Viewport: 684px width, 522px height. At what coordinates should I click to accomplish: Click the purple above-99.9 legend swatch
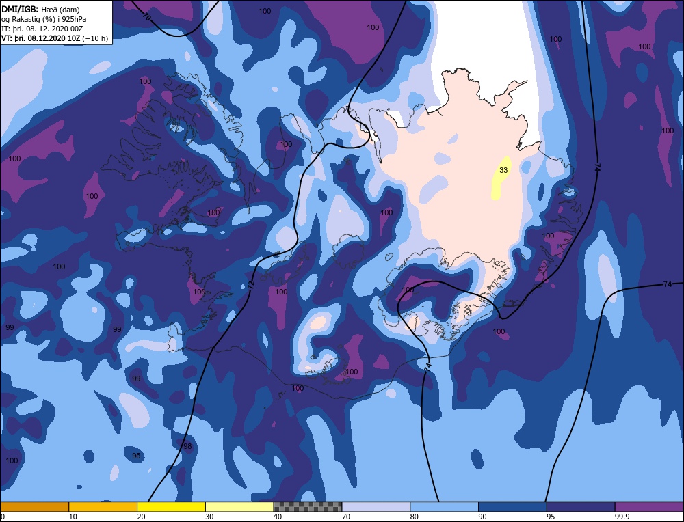tap(649, 506)
